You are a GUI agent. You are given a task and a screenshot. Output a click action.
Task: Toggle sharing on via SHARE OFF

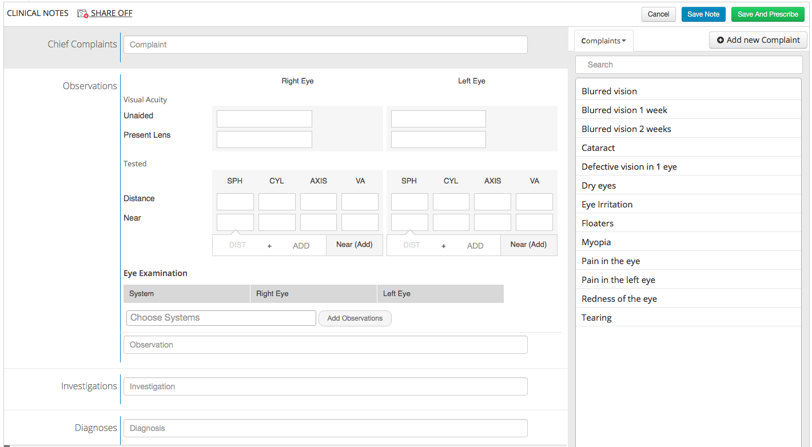(x=110, y=13)
